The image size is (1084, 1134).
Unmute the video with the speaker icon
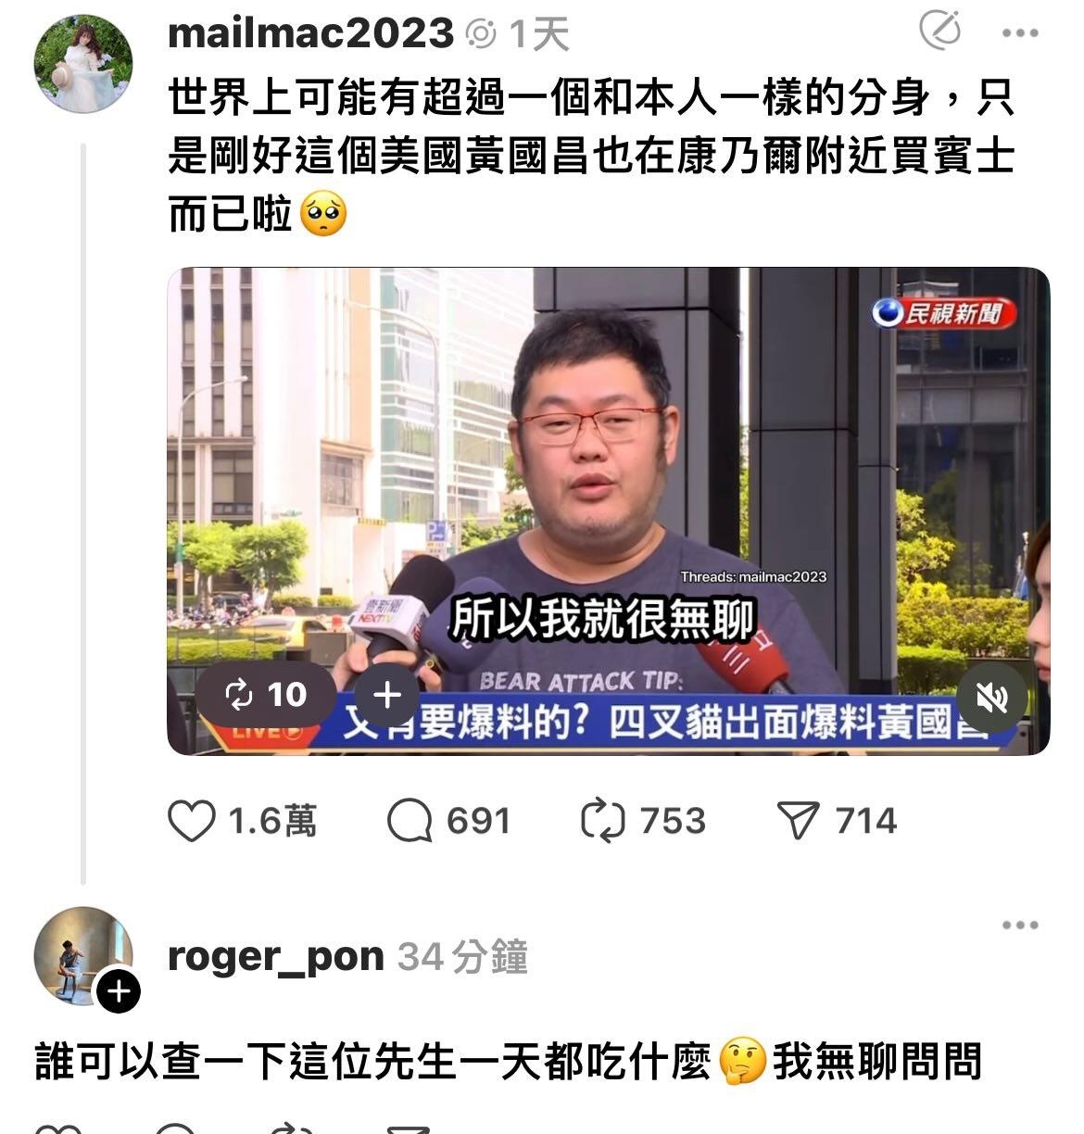(991, 697)
